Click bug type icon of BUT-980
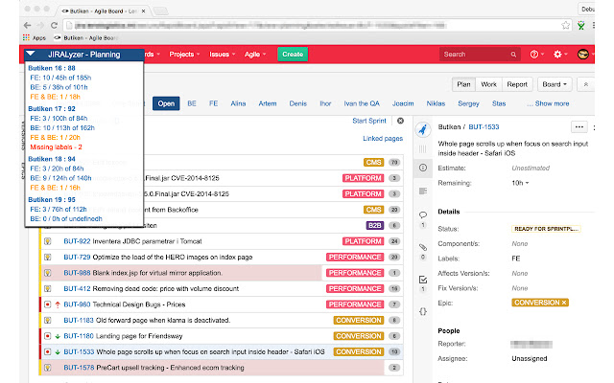 [x=47, y=304]
